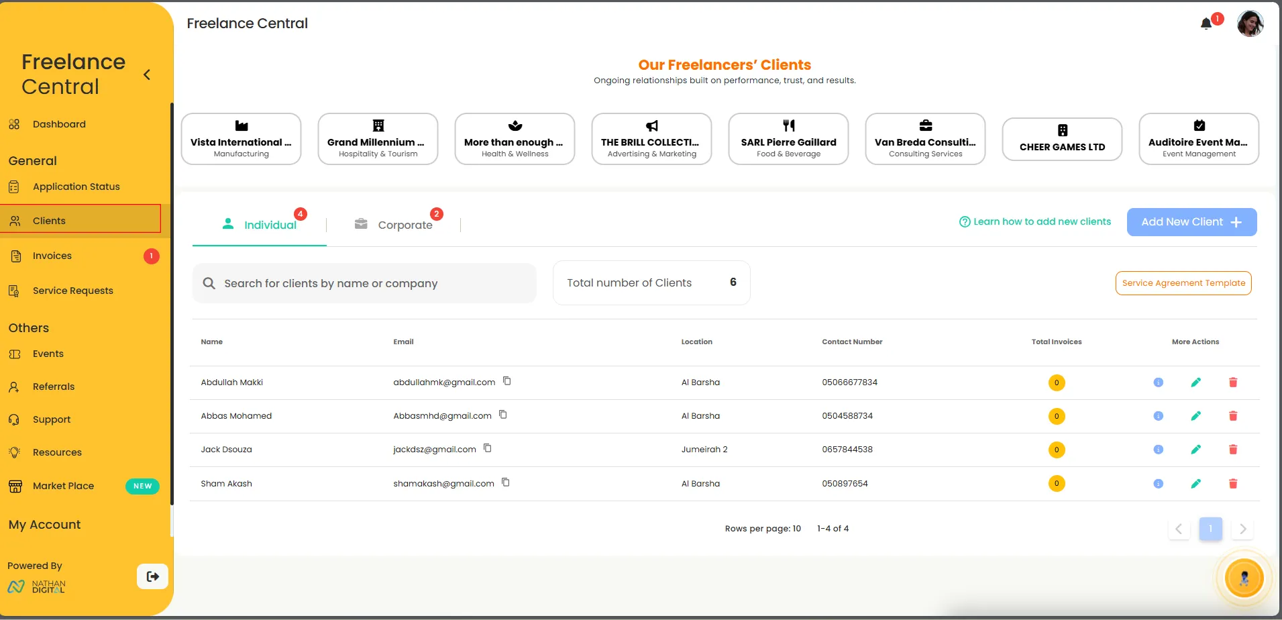Open the Market Place section
1282x620 pixels.
(63, 486)
